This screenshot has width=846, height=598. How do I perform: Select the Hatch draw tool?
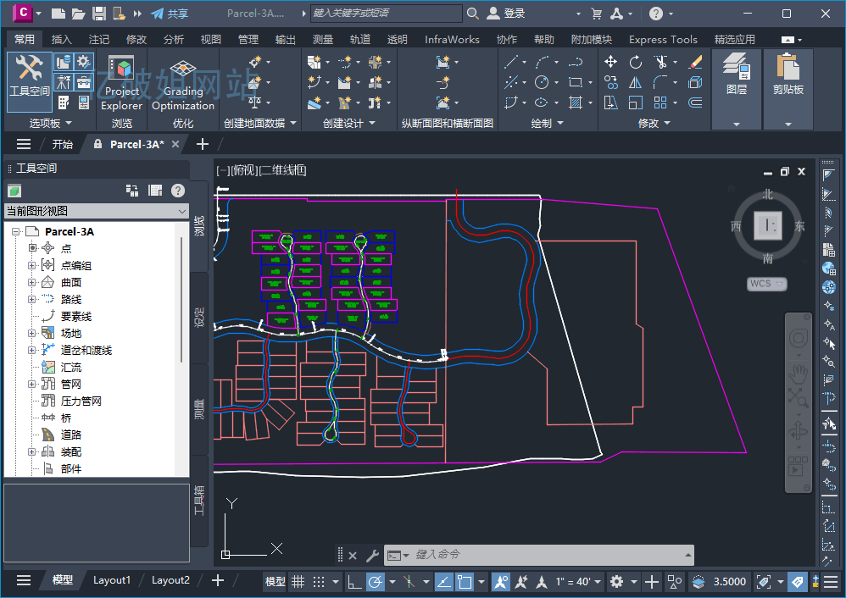[576, 102]
